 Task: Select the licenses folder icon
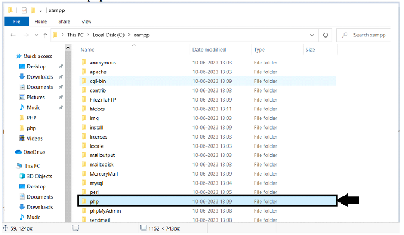click(84, 136)
